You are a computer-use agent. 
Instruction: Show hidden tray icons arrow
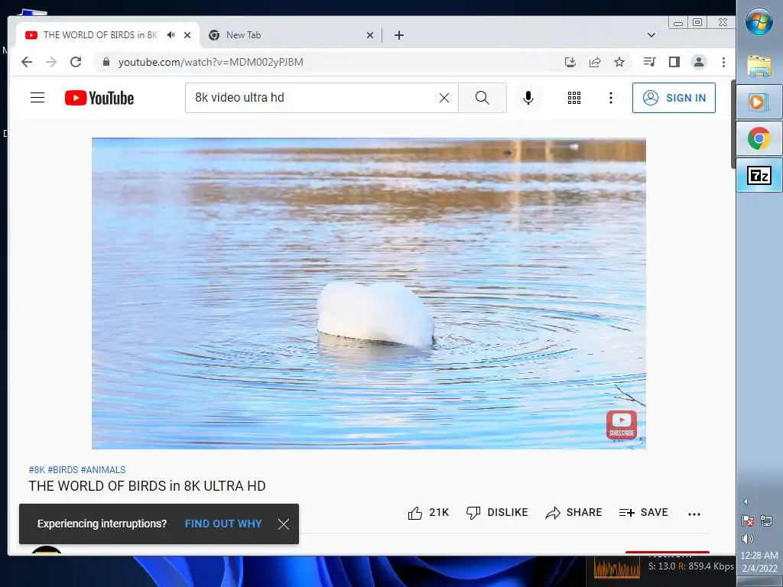click(746, 501)
